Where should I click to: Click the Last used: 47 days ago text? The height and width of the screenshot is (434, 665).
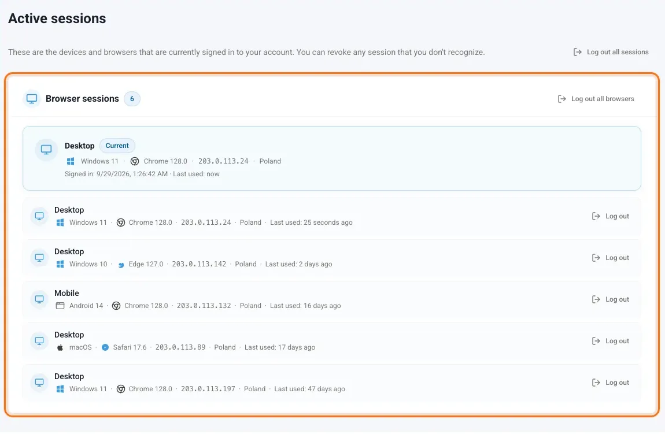click(309, 389)
